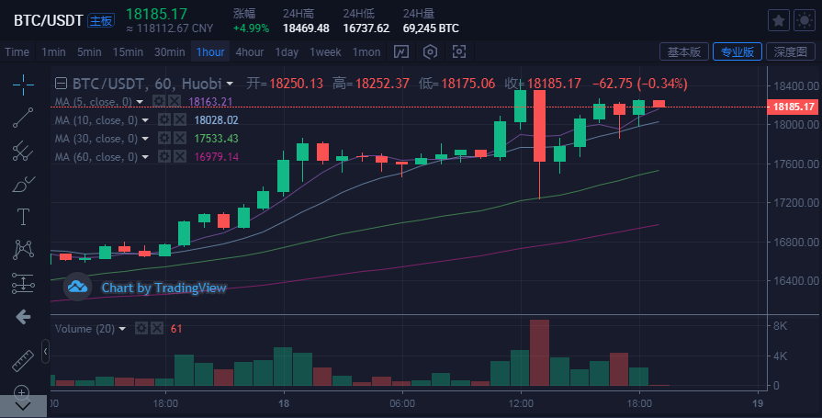Select the trend line drawing tool

point(23,118)
